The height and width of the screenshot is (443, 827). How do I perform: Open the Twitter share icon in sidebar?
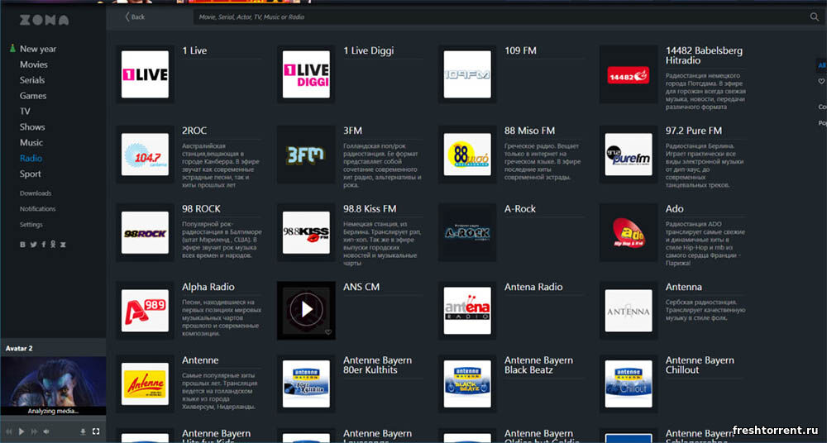[x=33, y=245]
